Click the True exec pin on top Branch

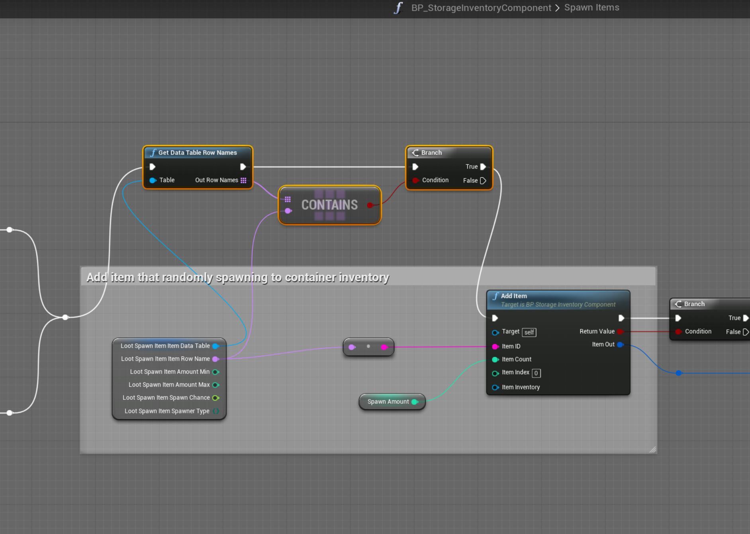[x=483, y=167]
